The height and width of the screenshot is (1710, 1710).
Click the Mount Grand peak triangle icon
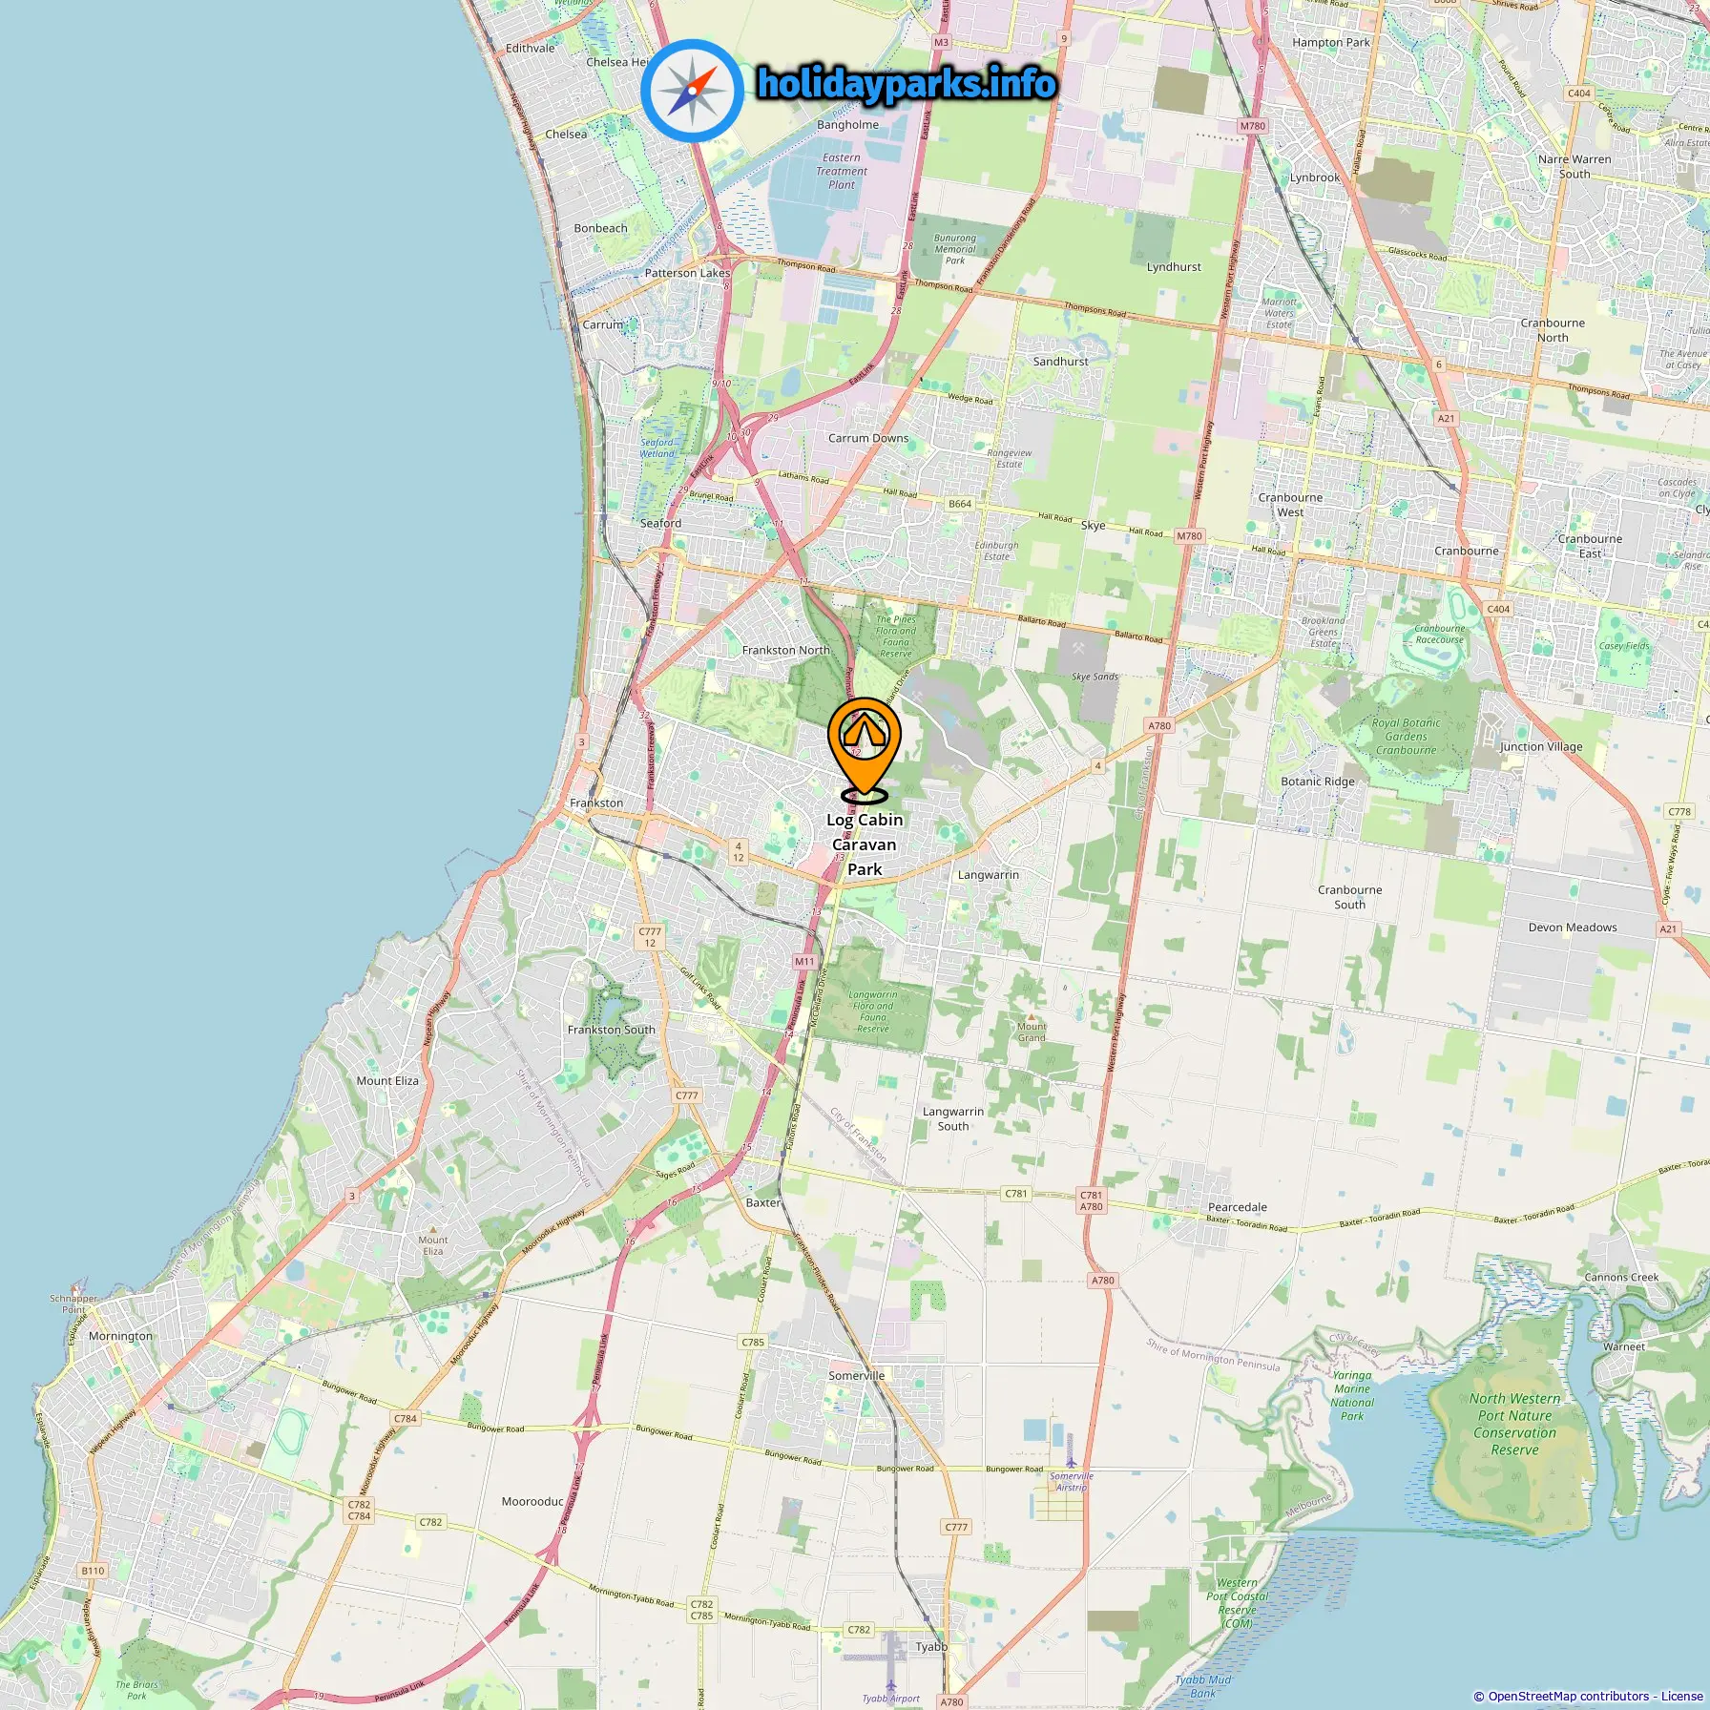[1032, 1017]
